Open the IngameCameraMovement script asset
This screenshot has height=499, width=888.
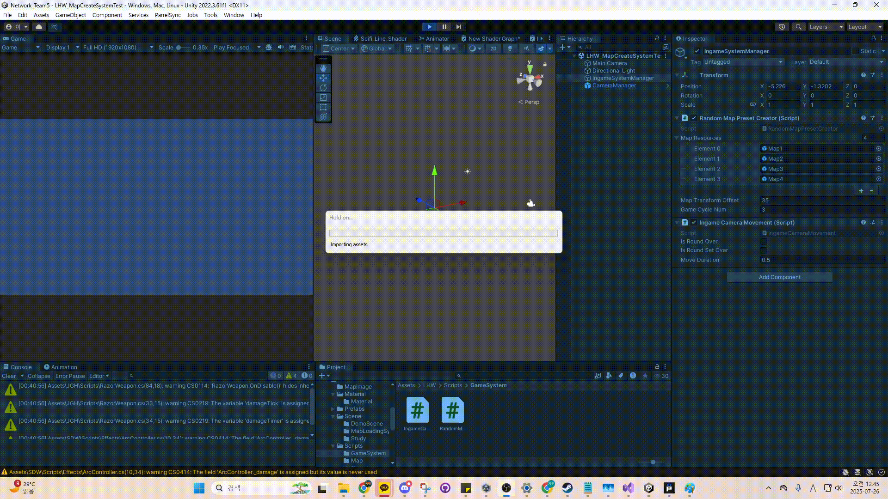pos(417,410)
